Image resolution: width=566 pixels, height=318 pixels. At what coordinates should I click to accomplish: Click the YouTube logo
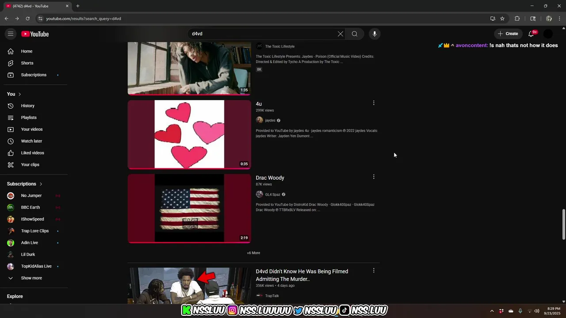click(35, 34)
